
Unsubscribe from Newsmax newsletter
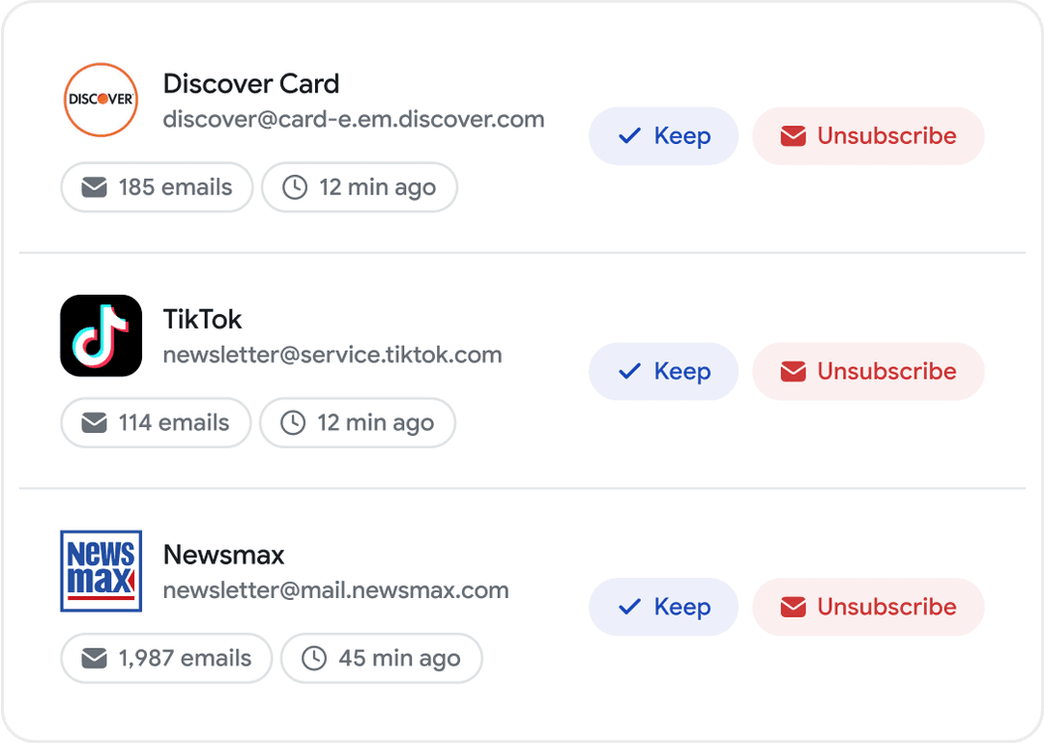[x=868, y=607]
